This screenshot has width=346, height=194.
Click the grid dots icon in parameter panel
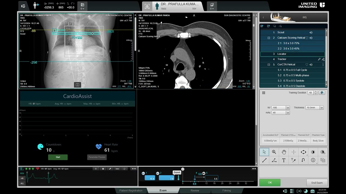point(264,93)
